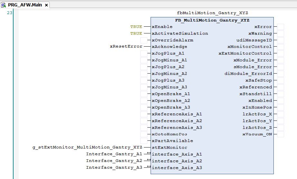297x179 pixels.
Task: Close the PRG_AFW.Main editor tab
Action: 47,5
